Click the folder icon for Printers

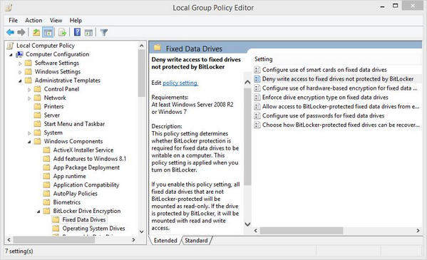click(38, 106)
